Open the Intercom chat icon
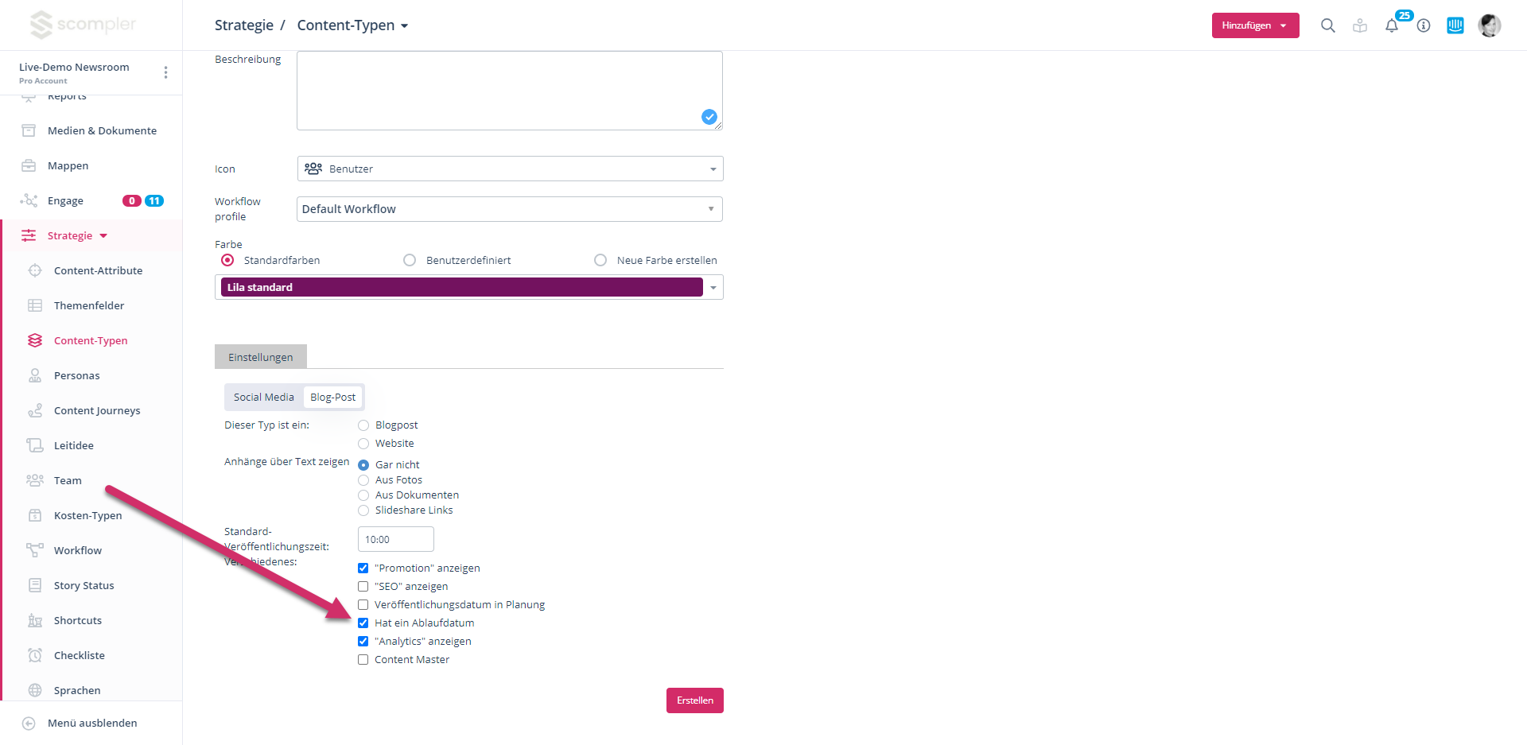This screenshot has height=745, width=1527. [1455, 25]
